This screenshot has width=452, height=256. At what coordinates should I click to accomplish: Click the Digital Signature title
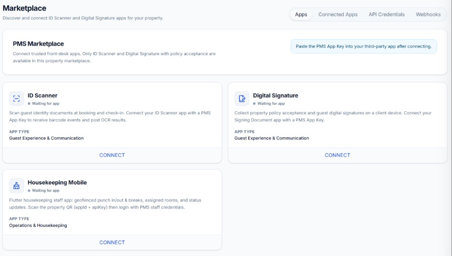pos(275,95)
